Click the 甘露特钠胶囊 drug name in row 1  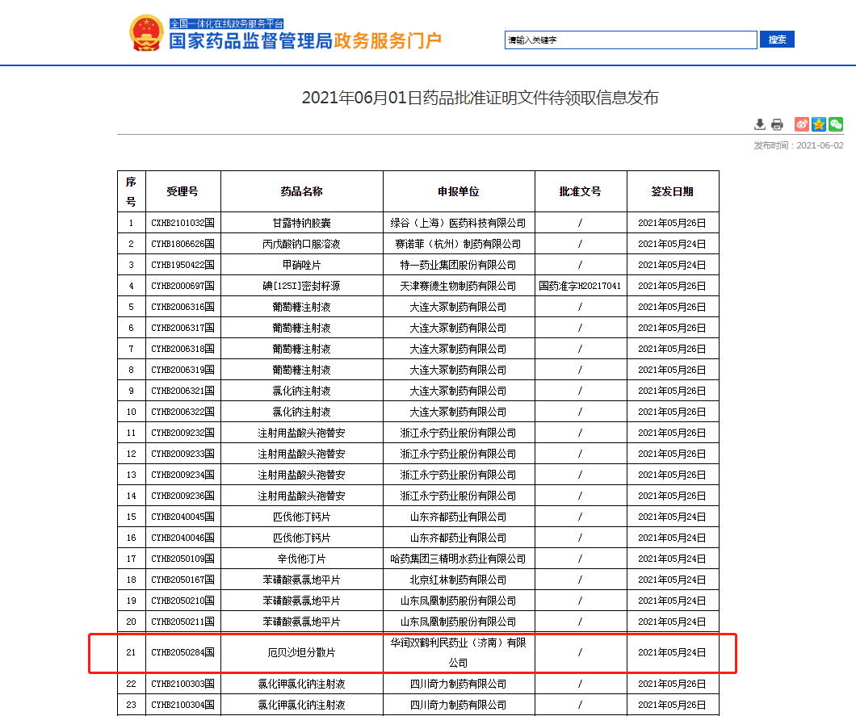(301, 223)
